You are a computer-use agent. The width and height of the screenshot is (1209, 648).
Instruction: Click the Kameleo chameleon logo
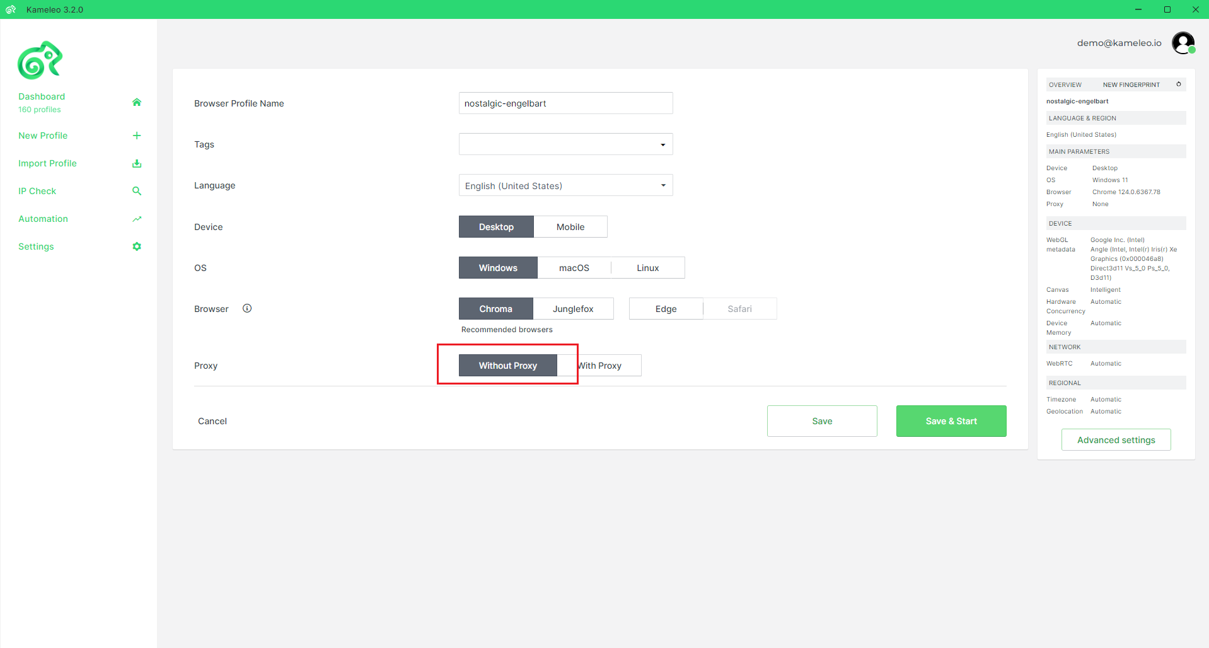[x=40, y=61]
